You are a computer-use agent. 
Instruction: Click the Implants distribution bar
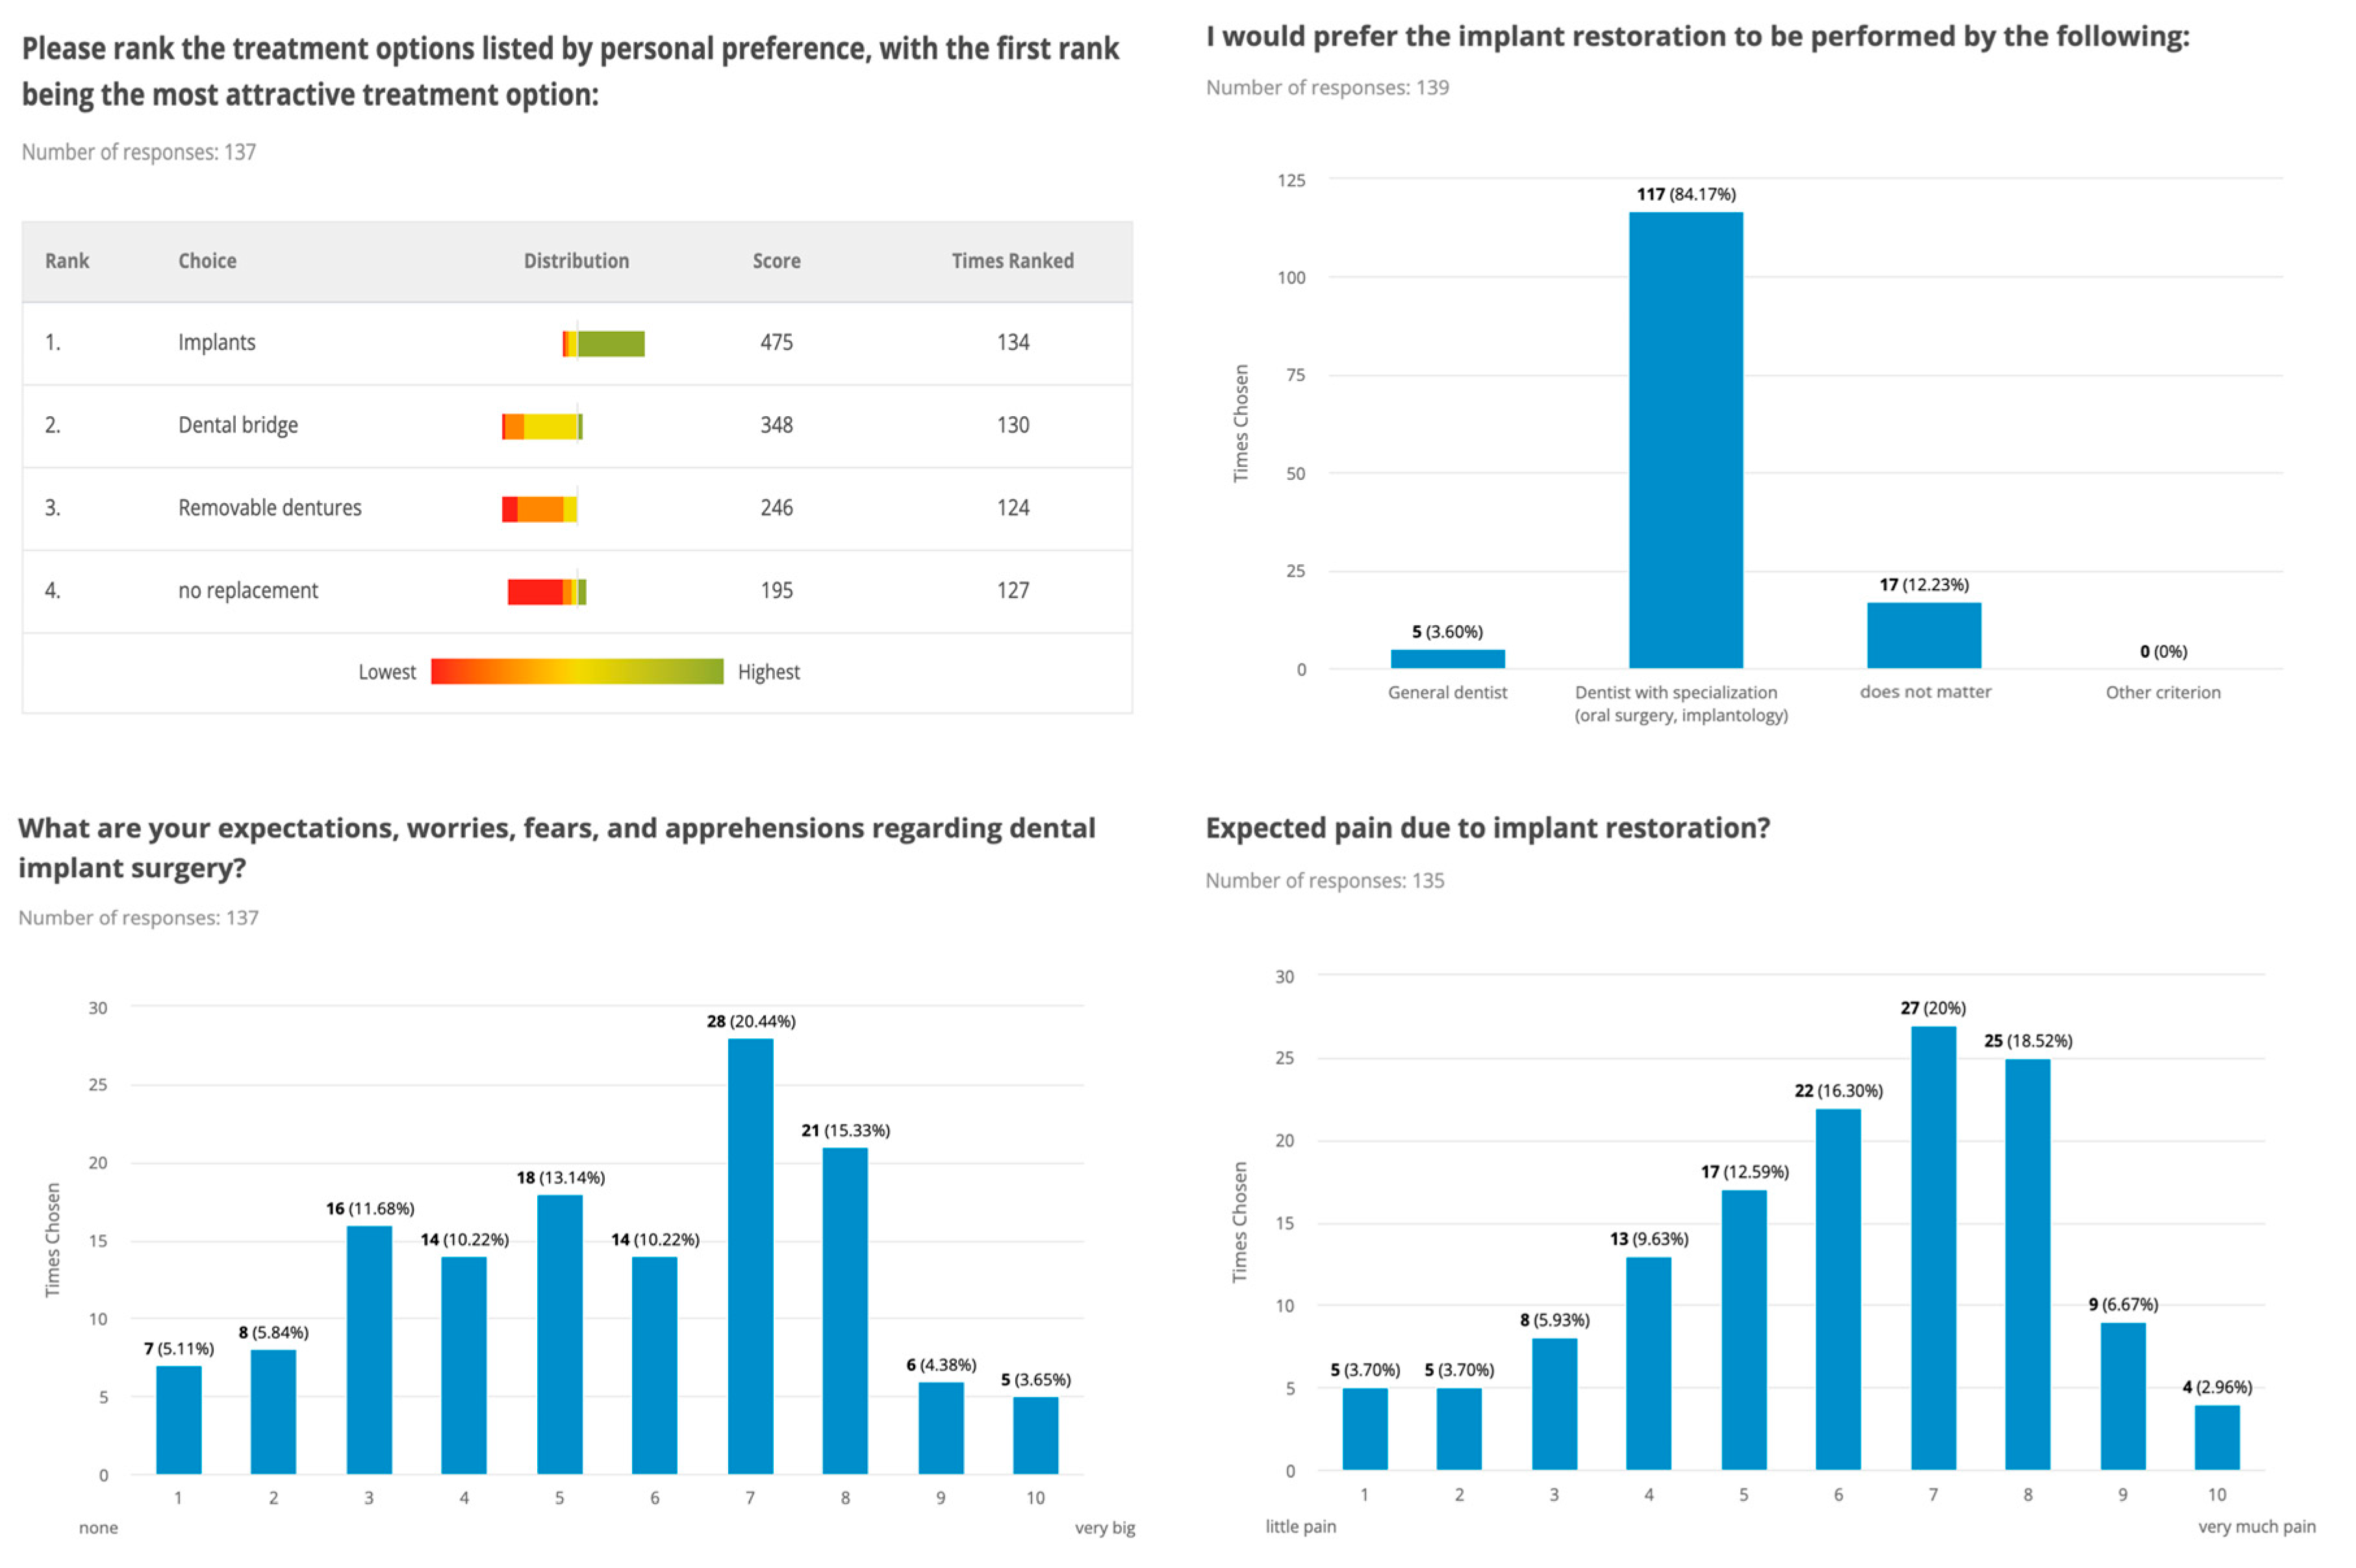pyautogui.click(x=603, y=344)
